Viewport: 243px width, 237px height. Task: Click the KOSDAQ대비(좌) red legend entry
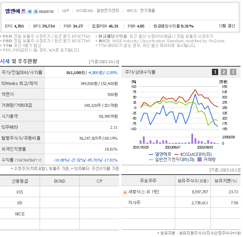click(x=193, y=154)
